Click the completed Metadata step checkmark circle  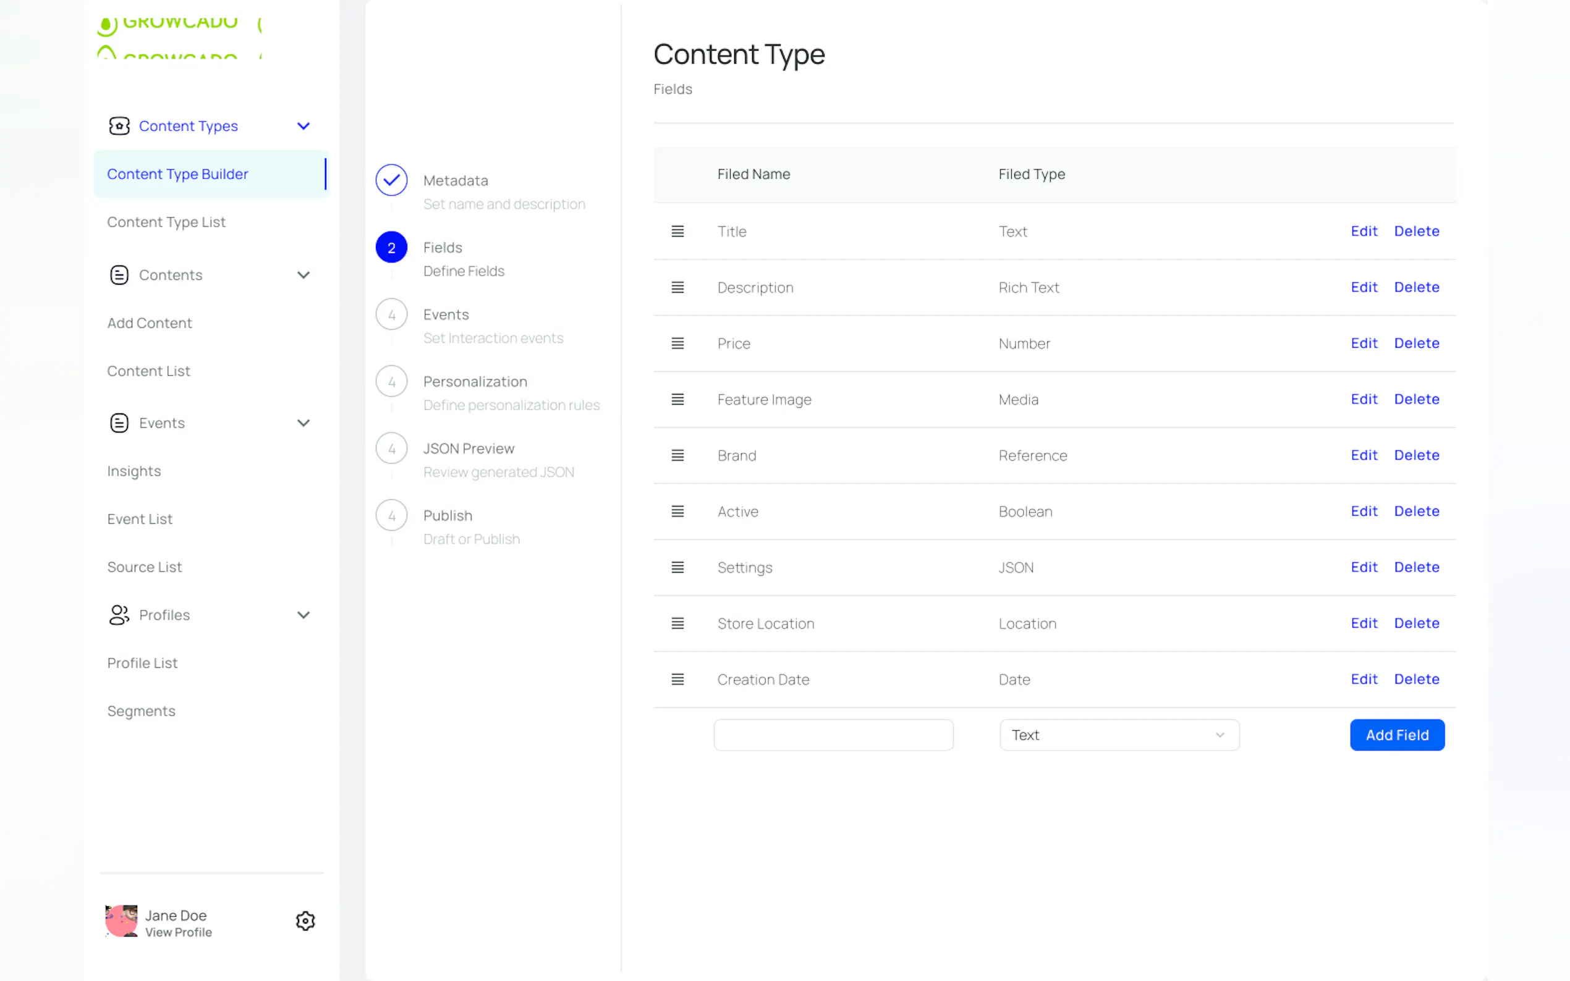point(391,180)
